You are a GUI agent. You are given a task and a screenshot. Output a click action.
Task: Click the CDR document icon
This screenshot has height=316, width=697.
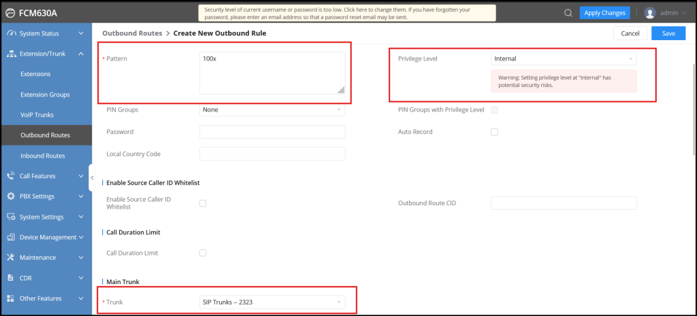[x=11, y=278]
